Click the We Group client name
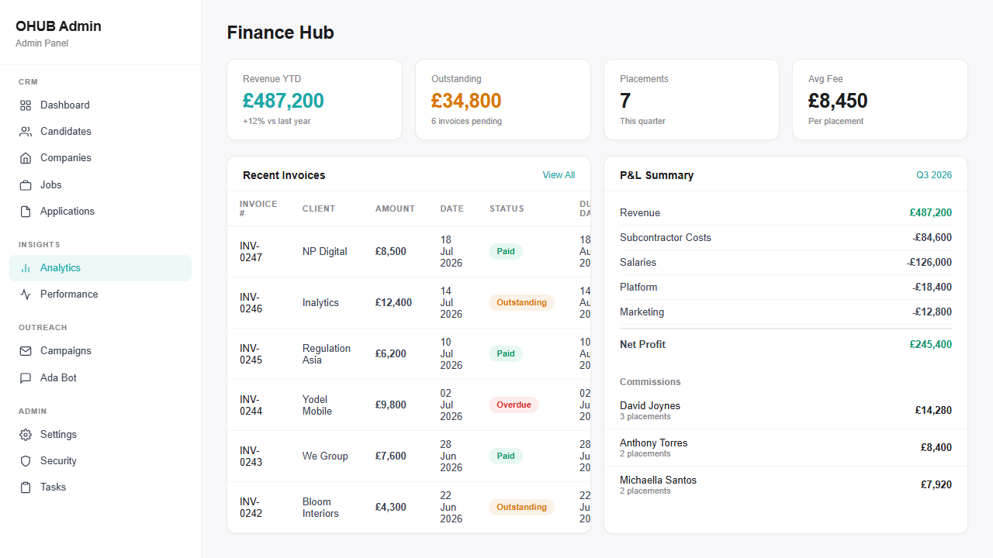The width and height of the screenshot is (993, 558). click(x=325, y=456)
